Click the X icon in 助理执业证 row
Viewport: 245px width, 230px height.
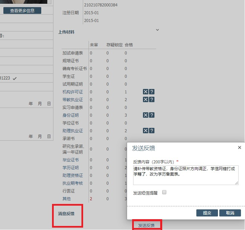pos(146,131)
